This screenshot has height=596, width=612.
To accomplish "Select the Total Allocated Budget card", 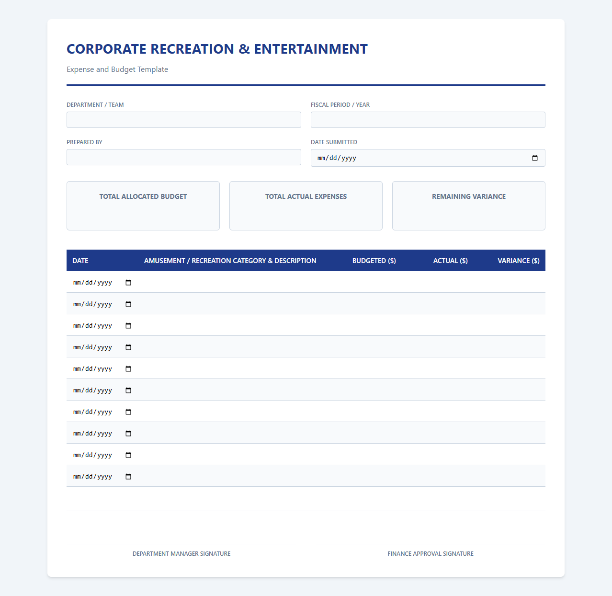I will 143,206.
